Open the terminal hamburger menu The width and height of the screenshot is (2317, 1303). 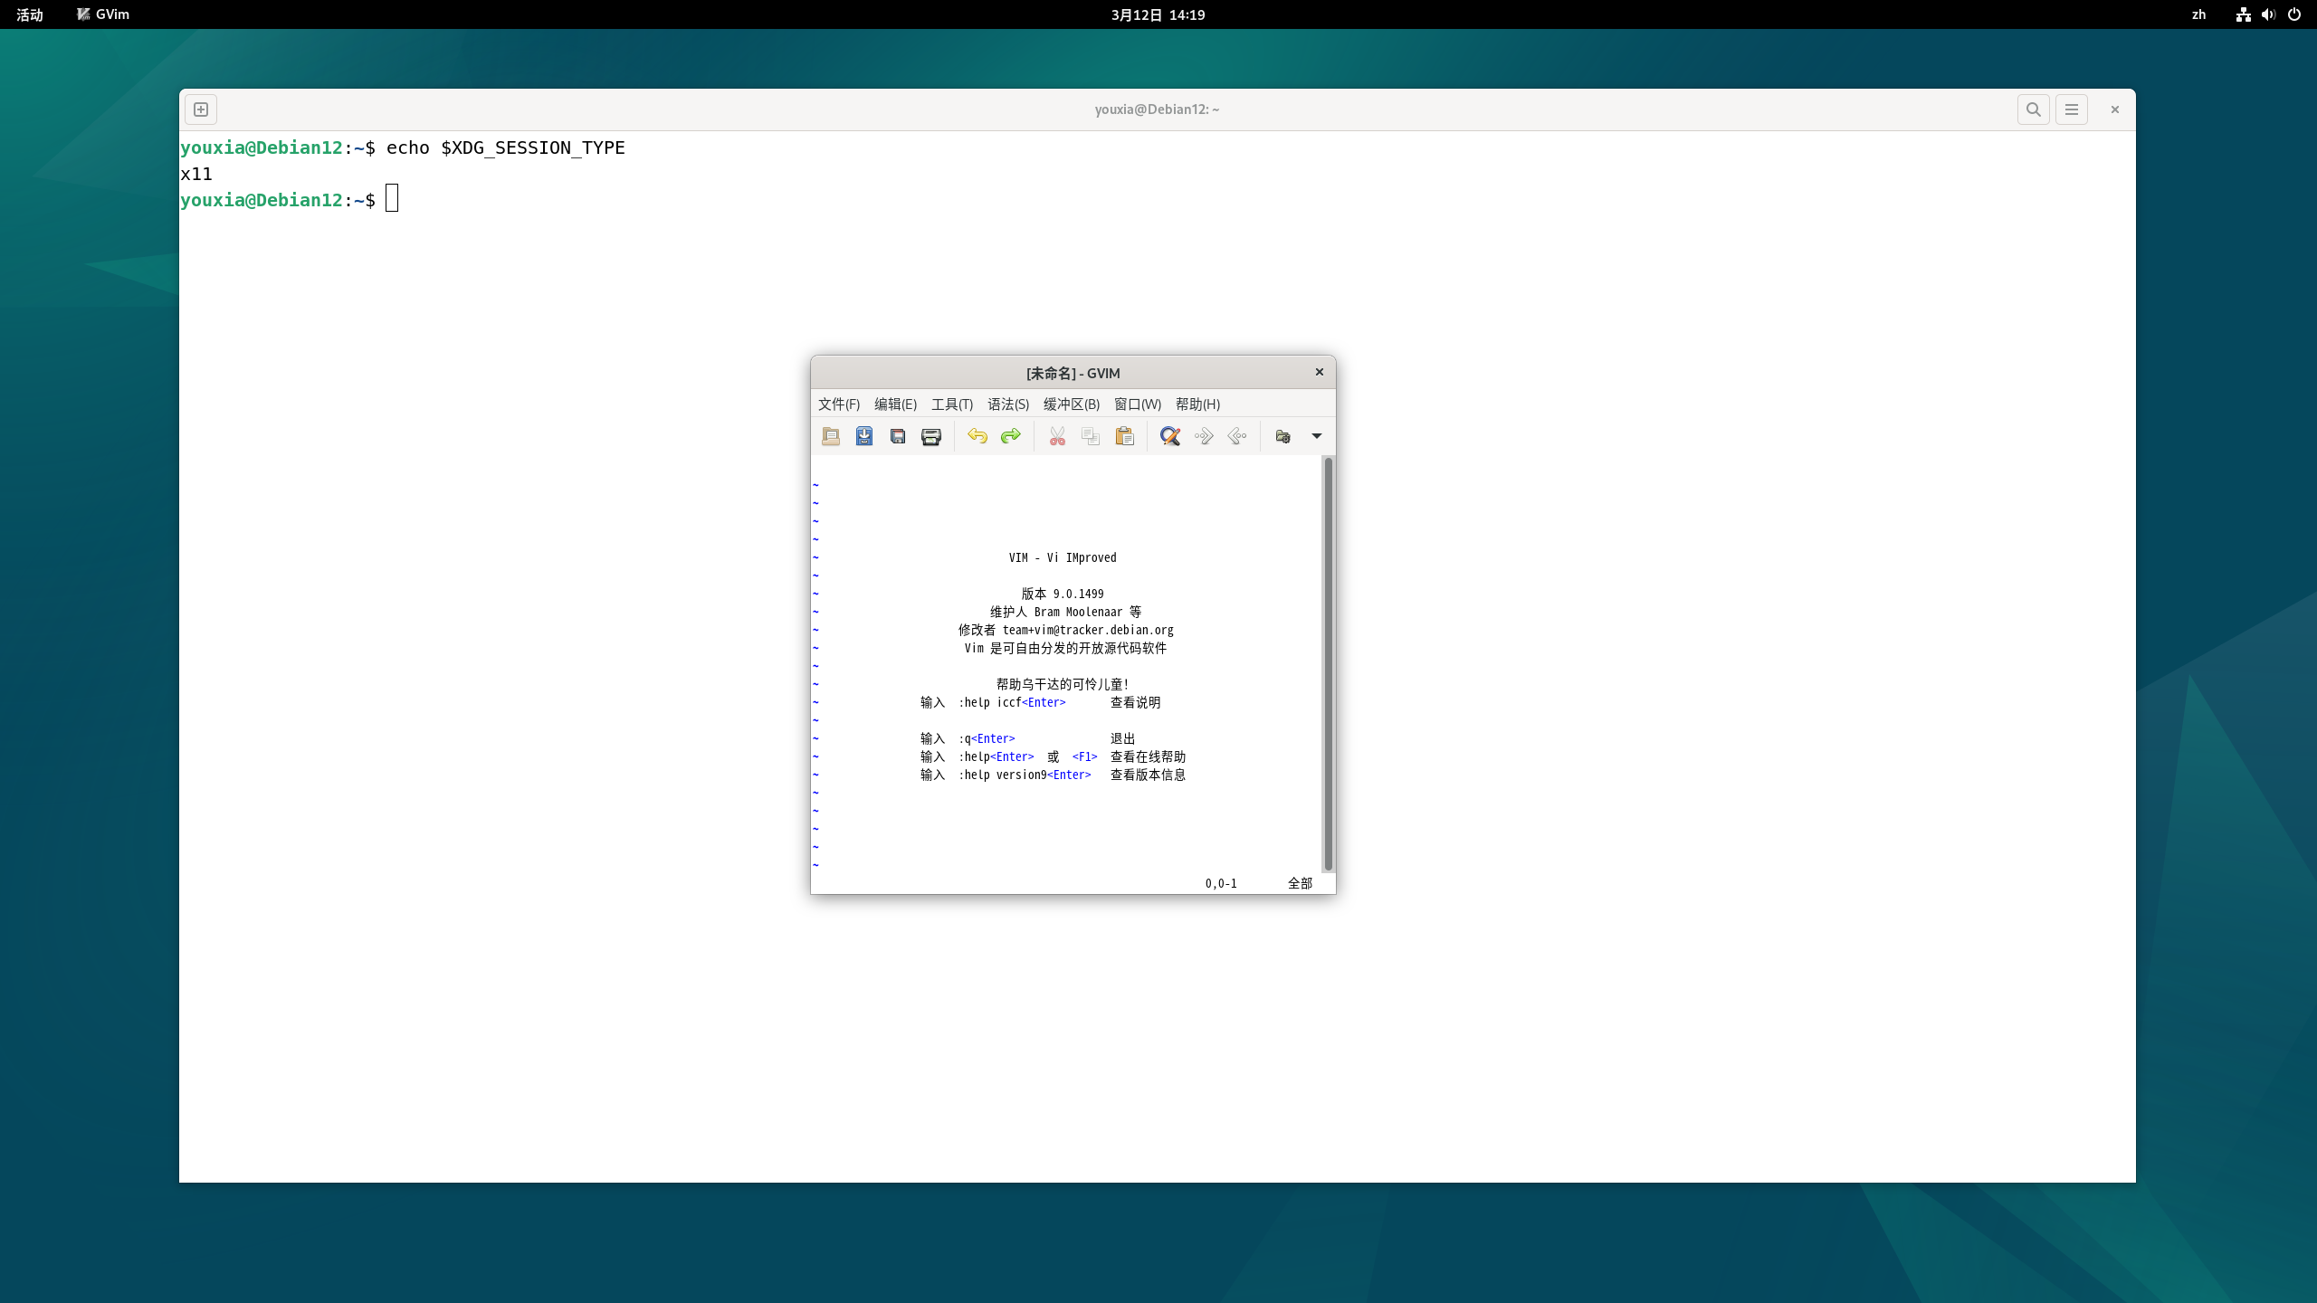[x=2072, y=109]
